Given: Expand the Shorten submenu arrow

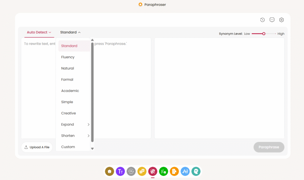Looking at the screenshot, I should pyautogui.click(x=88, y=136).
